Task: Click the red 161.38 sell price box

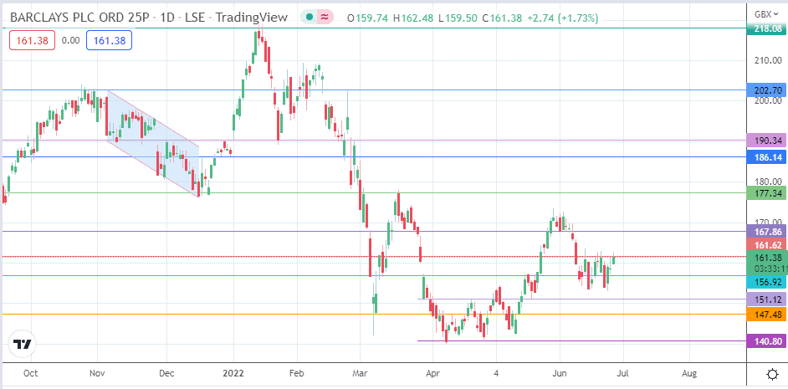Action: click(x=32, y=40)
